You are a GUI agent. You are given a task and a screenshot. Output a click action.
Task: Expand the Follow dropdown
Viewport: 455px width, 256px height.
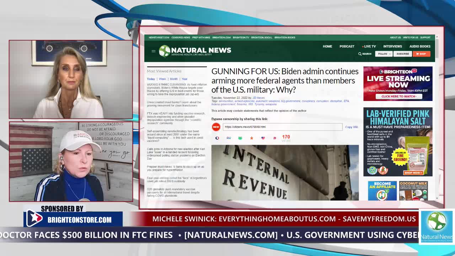point(384,54)
